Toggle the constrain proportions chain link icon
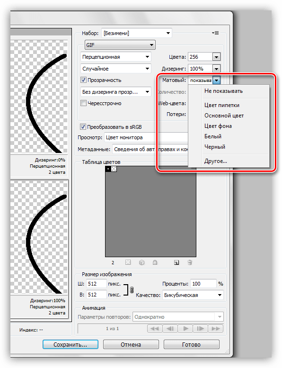 point(132,290)
